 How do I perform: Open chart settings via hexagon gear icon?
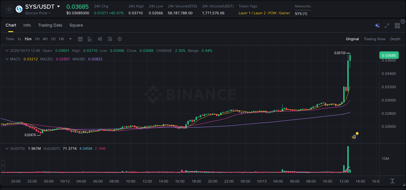[x=120, y=39]
